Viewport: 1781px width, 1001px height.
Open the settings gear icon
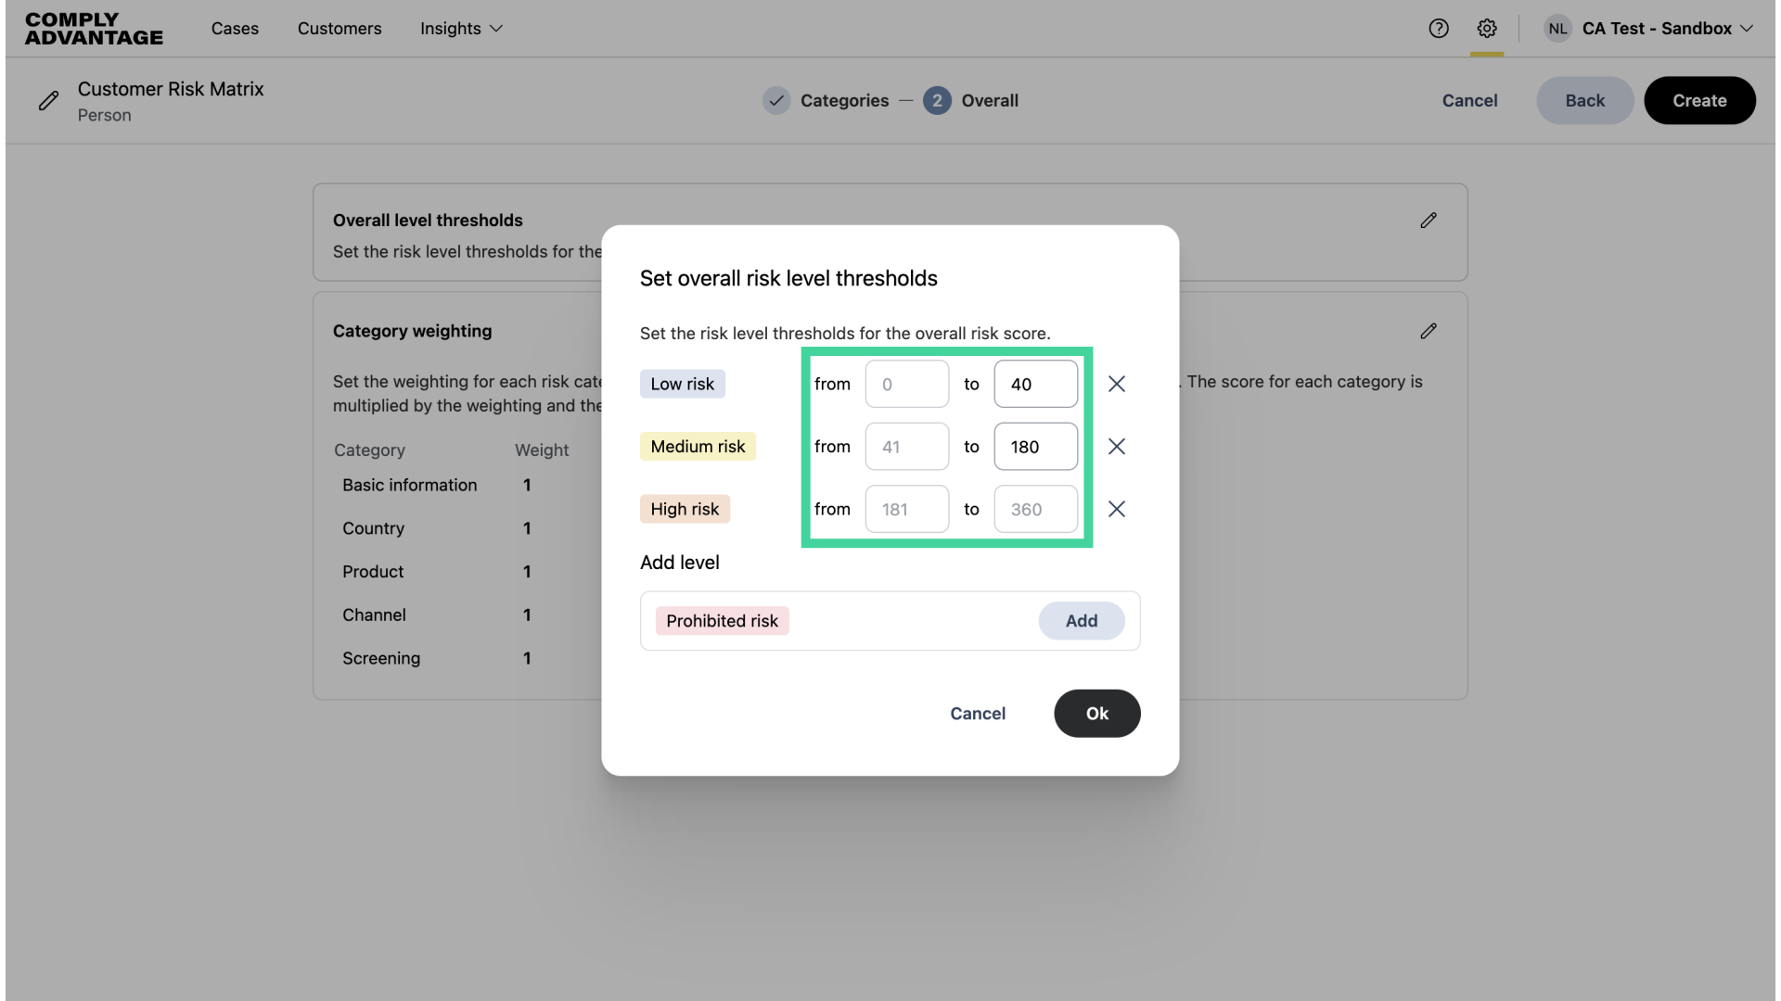tap(1487, 29)
